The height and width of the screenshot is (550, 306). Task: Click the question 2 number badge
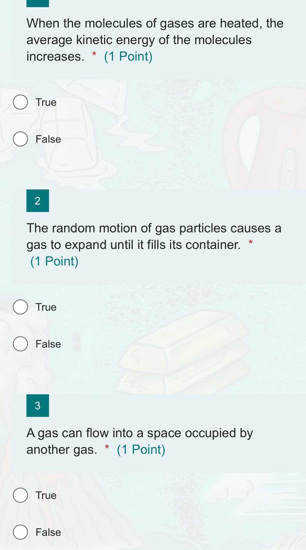(x=37, y=201)
